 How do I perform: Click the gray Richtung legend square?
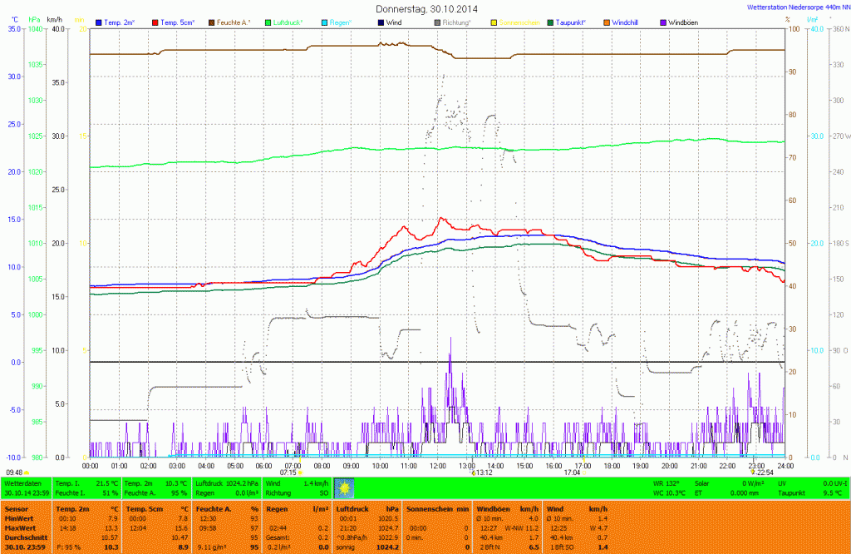point(438,21)
